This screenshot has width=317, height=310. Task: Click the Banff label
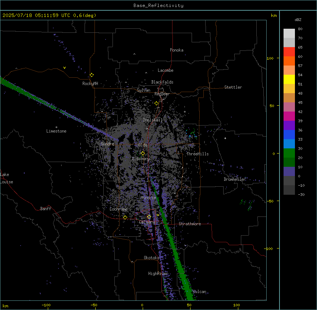click(46, 209)
